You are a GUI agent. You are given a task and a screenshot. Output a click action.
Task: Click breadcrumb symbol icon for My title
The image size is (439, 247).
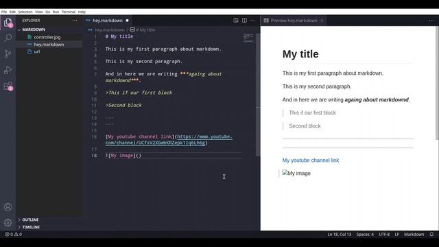pyautogui.click(x=132, y=30)
